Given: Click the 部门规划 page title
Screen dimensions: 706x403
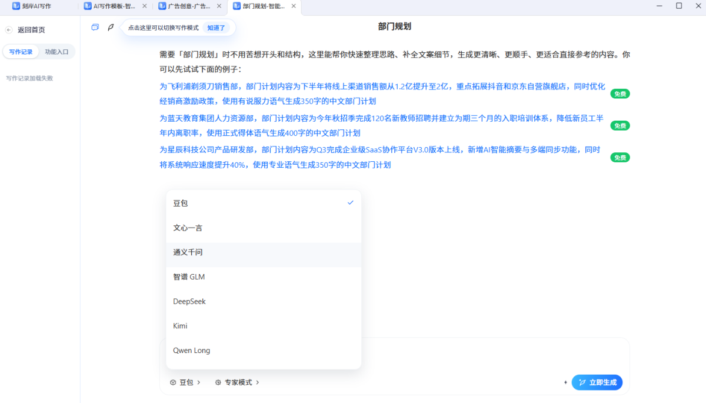Looking at the screenshot, I should 394,26.
